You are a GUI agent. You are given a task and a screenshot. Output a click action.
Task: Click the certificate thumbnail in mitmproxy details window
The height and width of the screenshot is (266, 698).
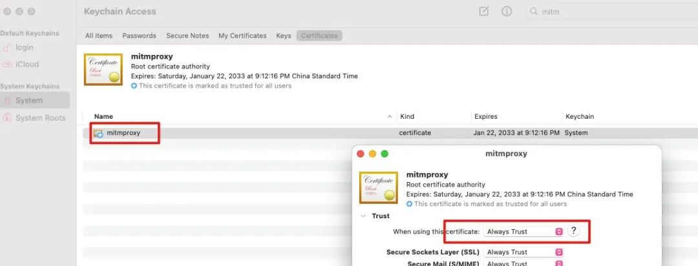pyautogui.click(x=379, y=188)
